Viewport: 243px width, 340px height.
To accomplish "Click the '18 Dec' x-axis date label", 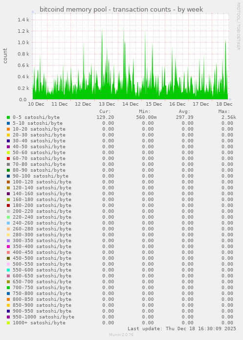I will click(224, 104).
